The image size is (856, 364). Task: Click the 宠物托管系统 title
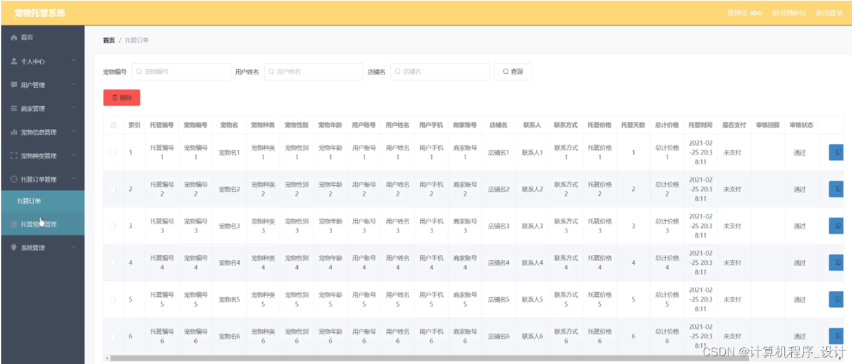point(39,13)
